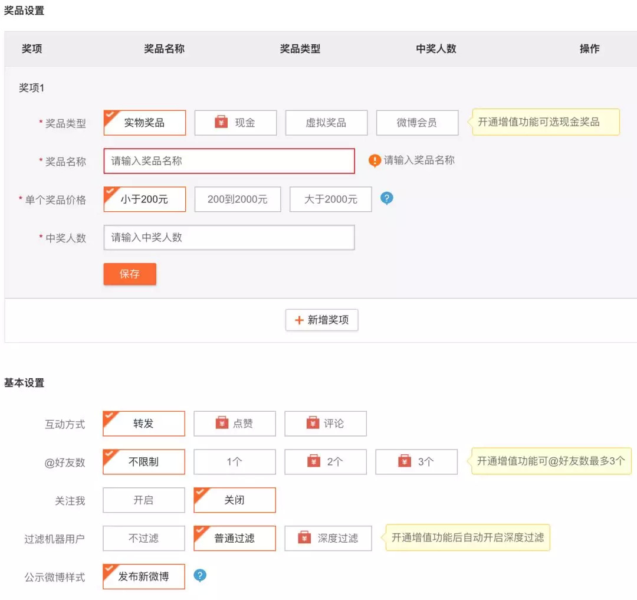
Task: Choose the 200到2000元 price range
Action: coord(238,199)
